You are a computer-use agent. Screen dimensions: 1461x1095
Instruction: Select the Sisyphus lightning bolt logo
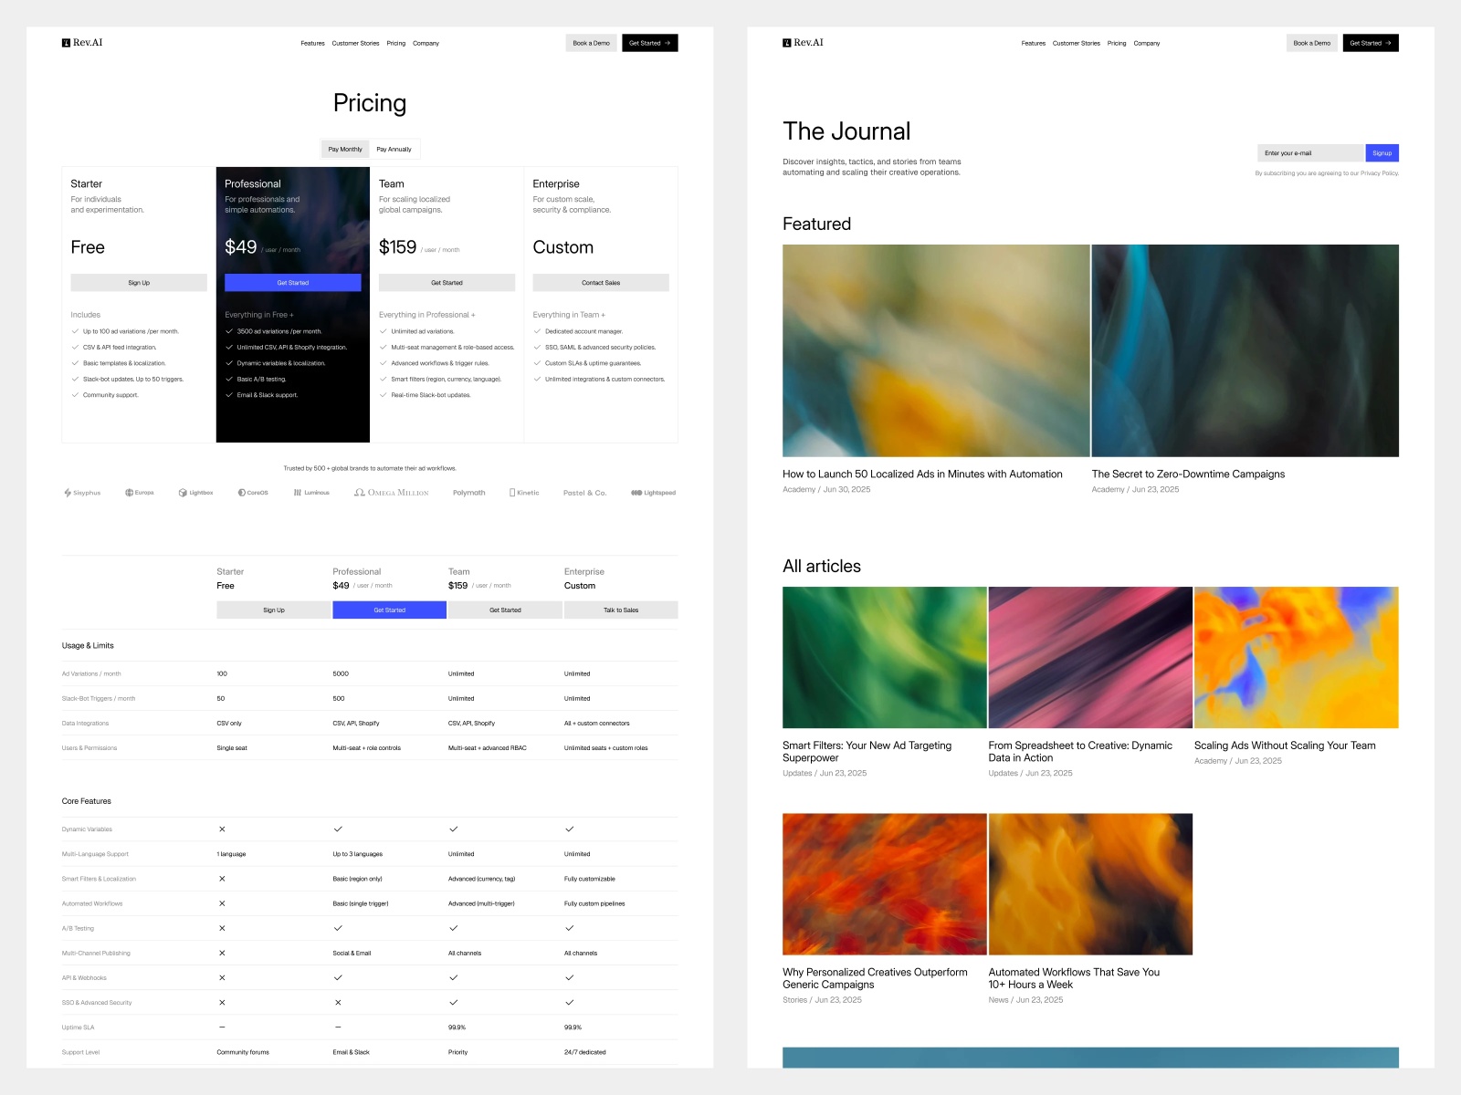[x=66, y=493]
